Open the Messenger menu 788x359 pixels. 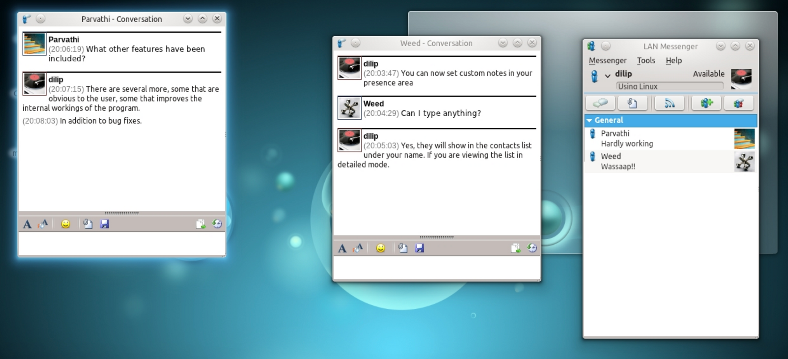pos(607,61)
